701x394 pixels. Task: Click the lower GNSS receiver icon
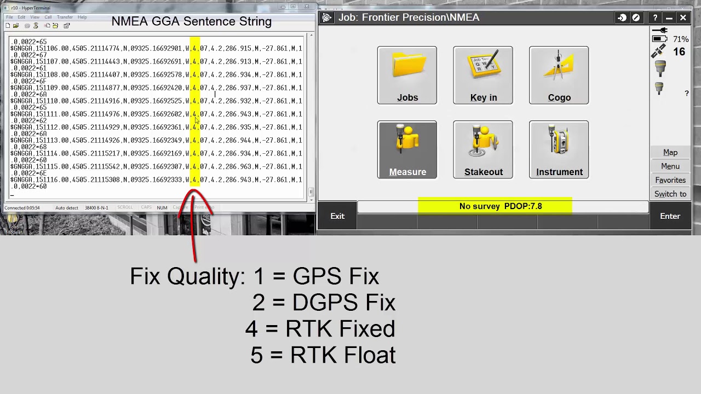pos(659,88)
